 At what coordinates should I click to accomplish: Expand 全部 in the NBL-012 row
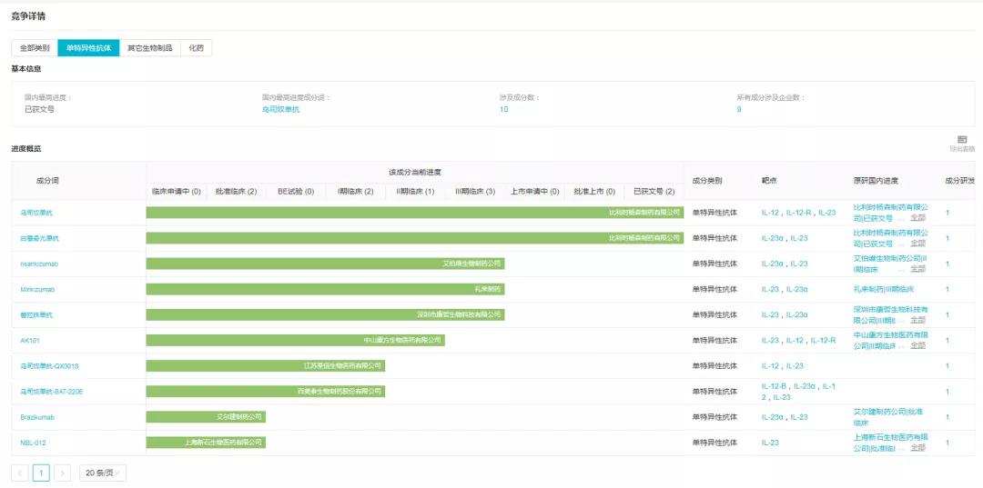pyautogui.click(x=917, y=448)
